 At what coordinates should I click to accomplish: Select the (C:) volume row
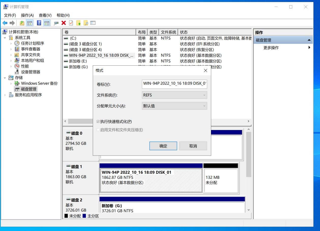point(157,38)
